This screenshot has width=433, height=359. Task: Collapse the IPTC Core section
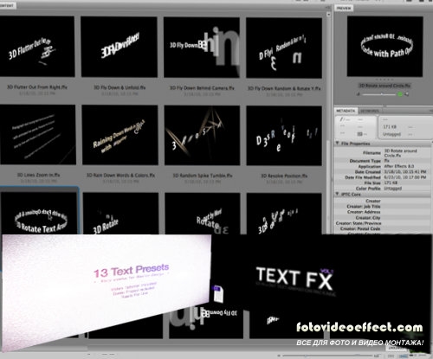(337, 194)
